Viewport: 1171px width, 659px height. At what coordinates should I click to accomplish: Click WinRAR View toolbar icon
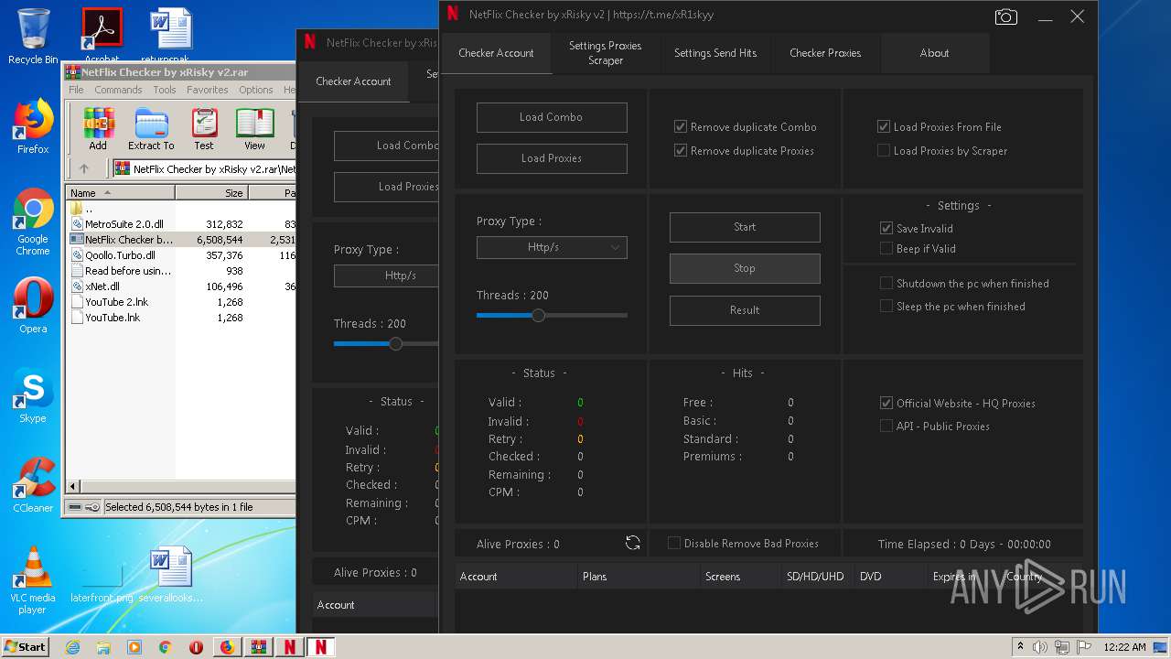pyautogui.click(x=254, y=129)
